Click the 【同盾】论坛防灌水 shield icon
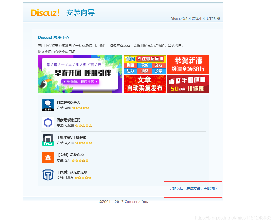Image resolution: width=274 pixels, height=223 pixels. pyautogui.click(x=48, y=175)
